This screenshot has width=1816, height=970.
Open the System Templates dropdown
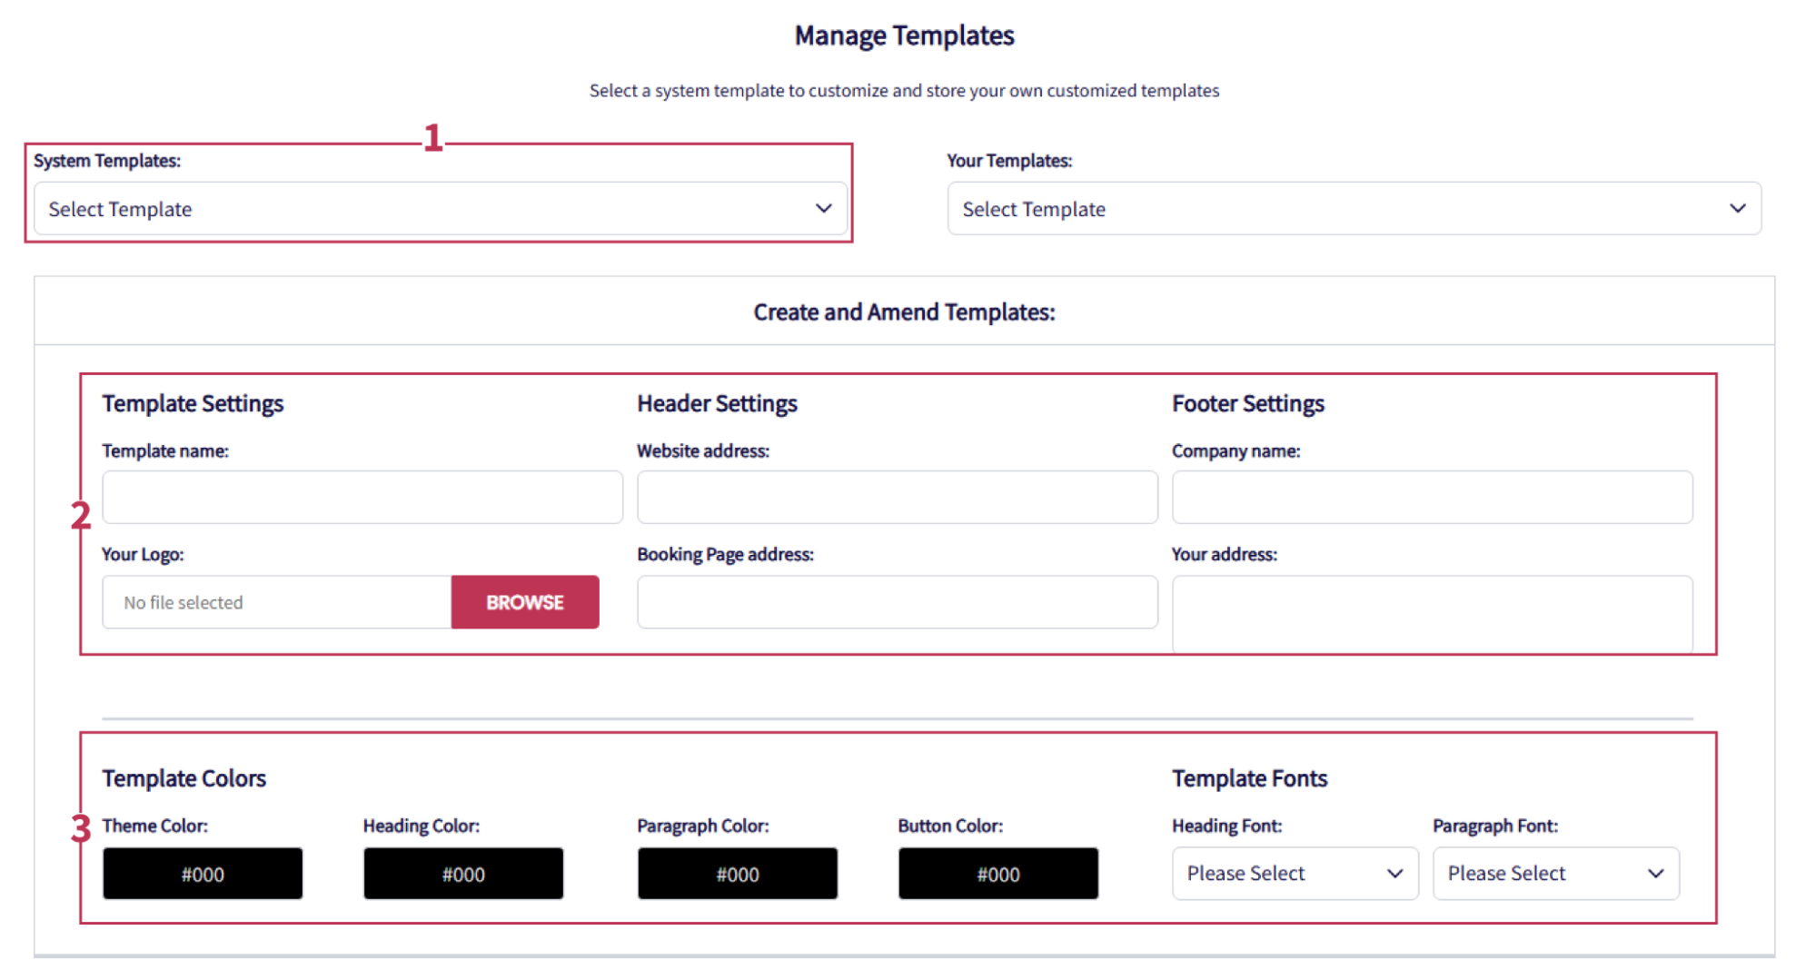pos(441,209)
